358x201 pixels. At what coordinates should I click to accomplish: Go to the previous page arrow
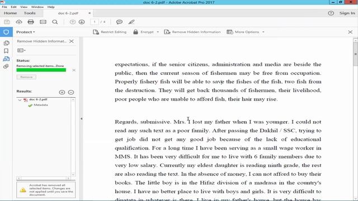click(72, 22)
